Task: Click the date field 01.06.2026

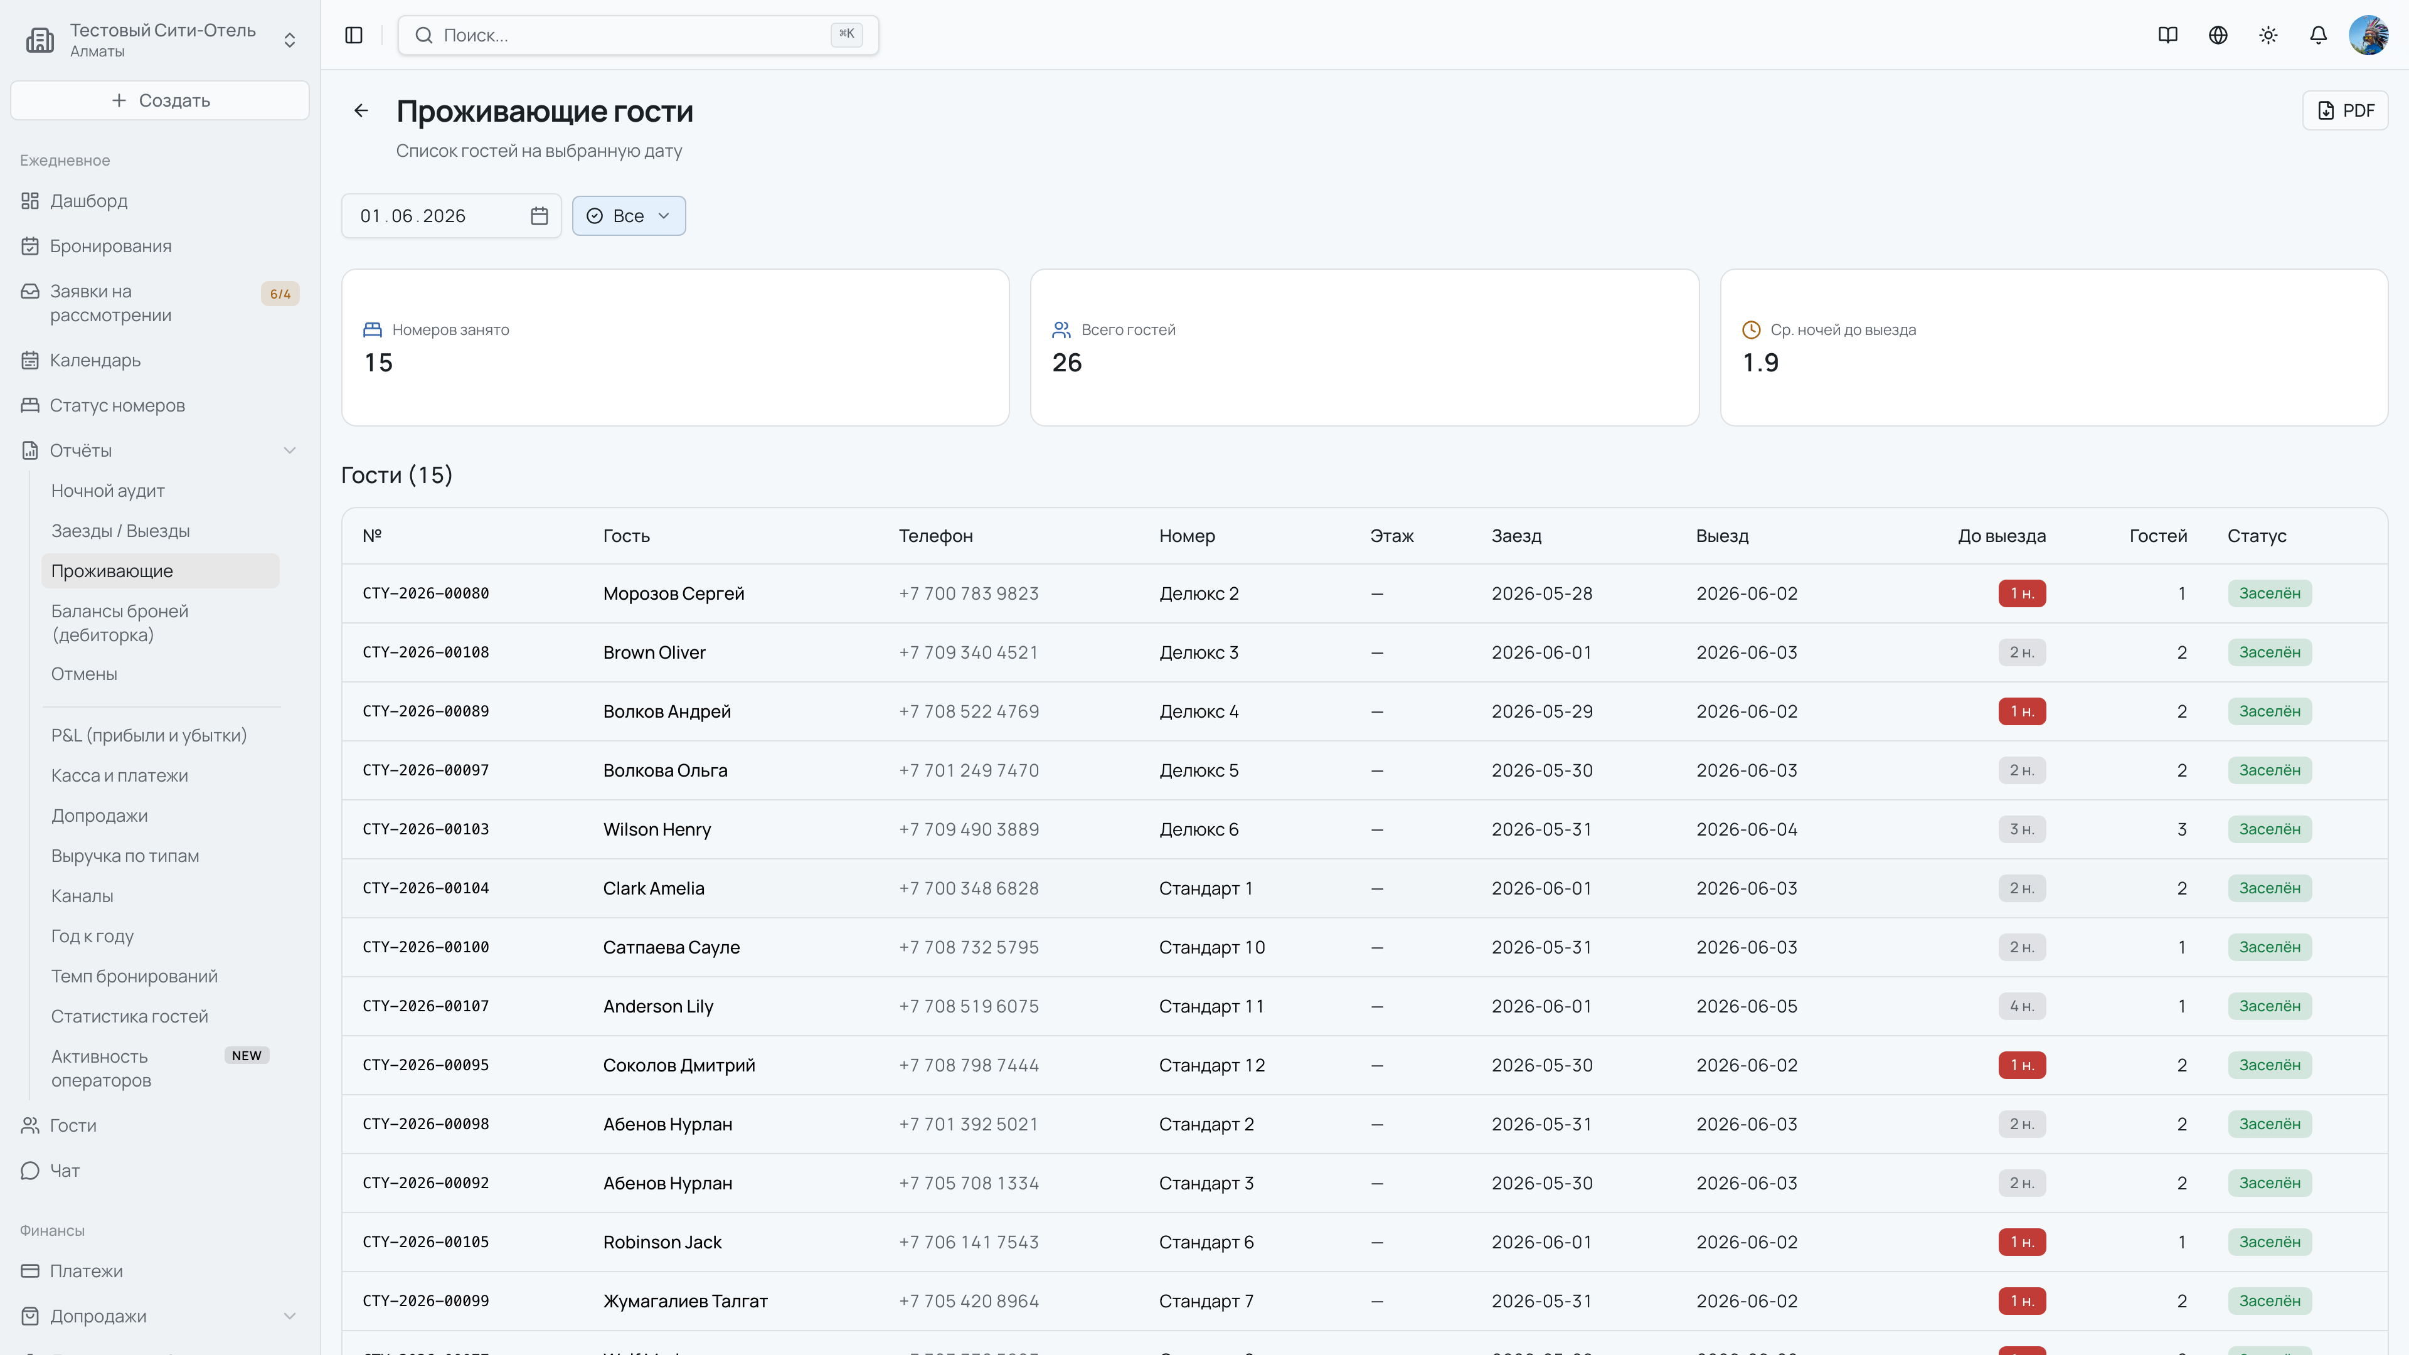Action: point(451,216)
